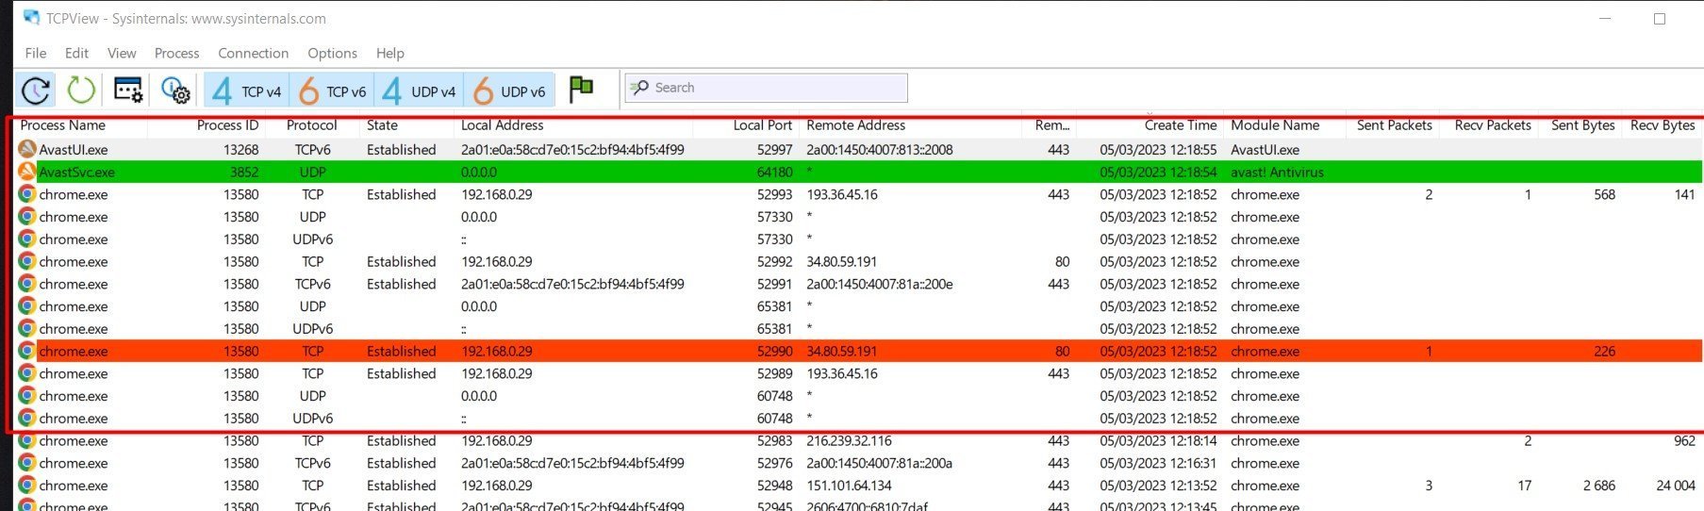Click the auto-refresh clock icon
Image resolution: width=1704 pixels, height=511 pixels.
click(x=36, y=91)
